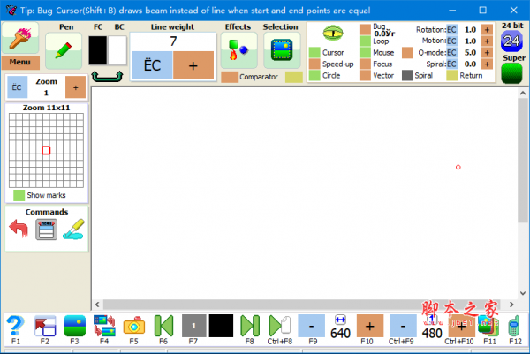This screenshot has height=354, width=530.
Task: Click the Ctrl+F8 new frame icon
Action: (279, 326)
